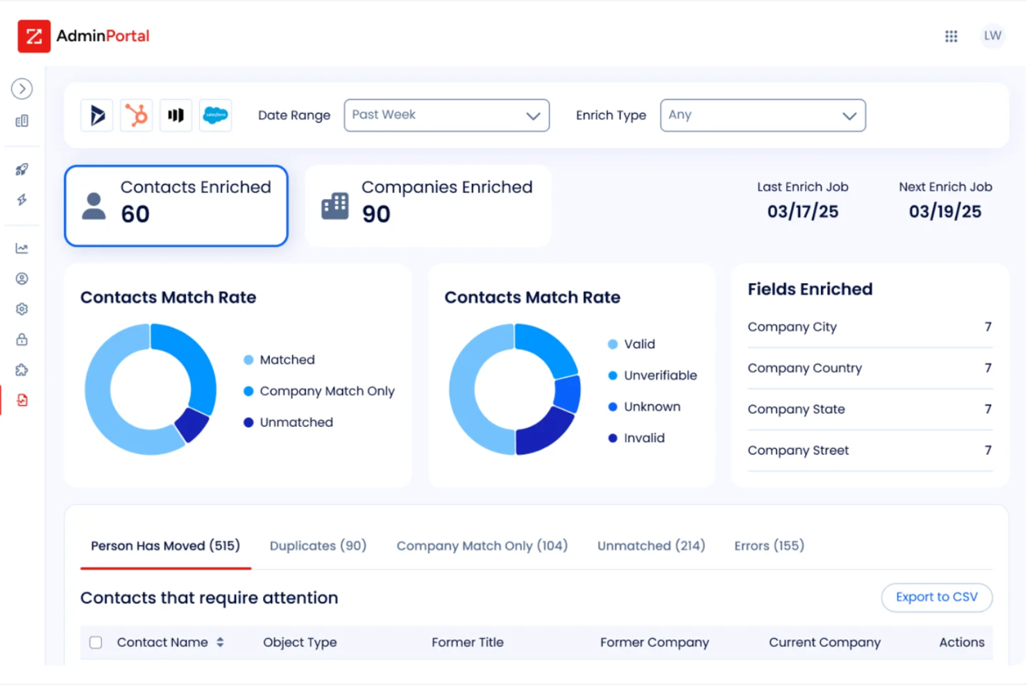Click the lightning bolt icon in the sidebar
The height and width of the screenshot is (685, 1027).
[22, 200]
